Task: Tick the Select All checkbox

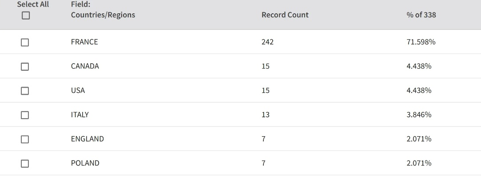Action: click(26, 15)
